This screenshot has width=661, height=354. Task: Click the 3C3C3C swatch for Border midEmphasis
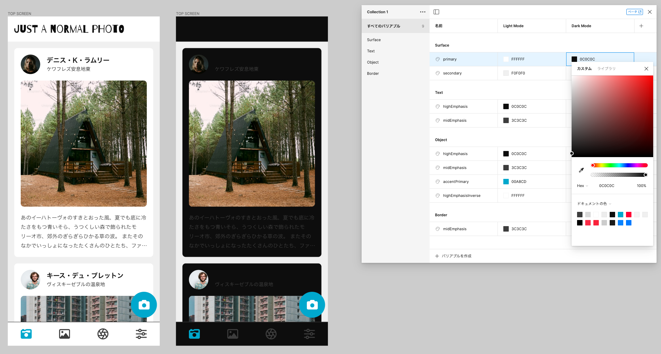(x=506, y=229)
